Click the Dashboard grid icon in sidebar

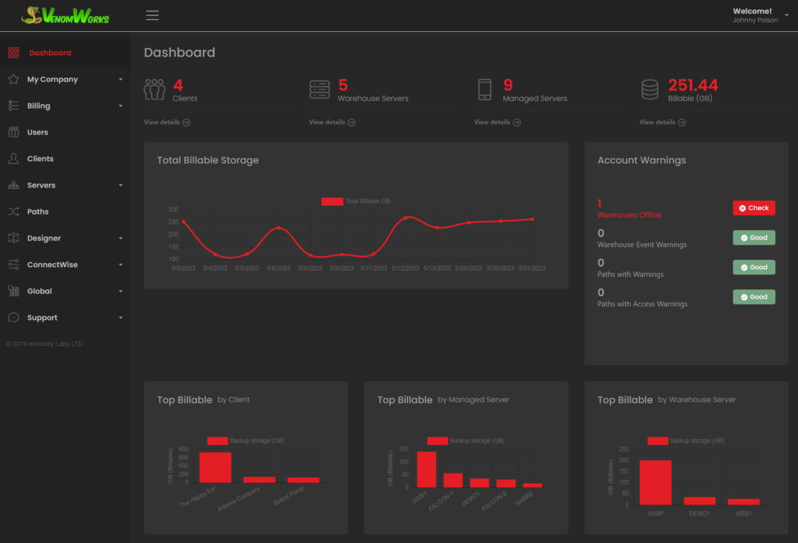[x=13, y=53]
